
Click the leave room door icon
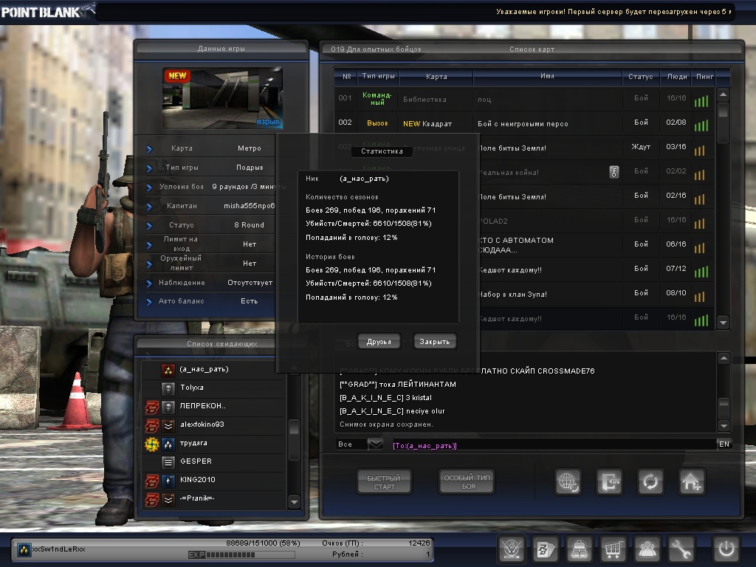click(x=609, y=481)
